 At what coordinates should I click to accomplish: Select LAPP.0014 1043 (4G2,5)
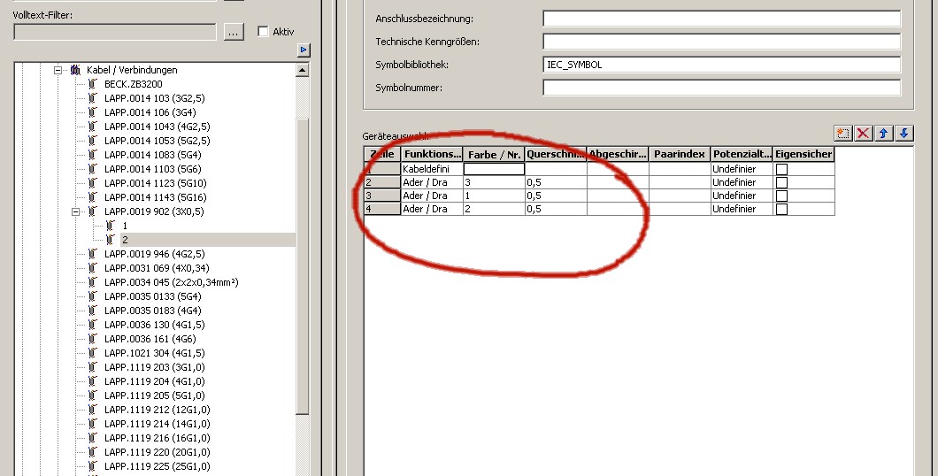(158, 127)
